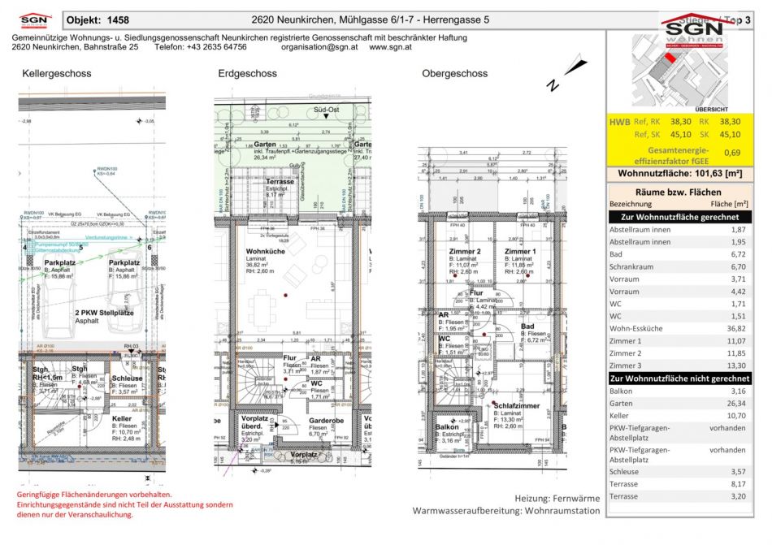
Task: Click the SGN wohnen logo top right
Action: click(694, 31)
